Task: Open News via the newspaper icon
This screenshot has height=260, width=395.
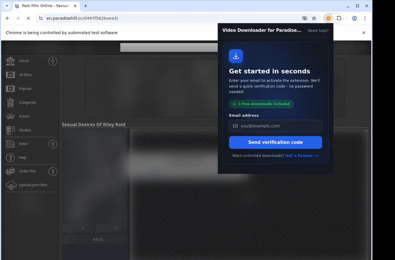Action: [x=10, y=144]
